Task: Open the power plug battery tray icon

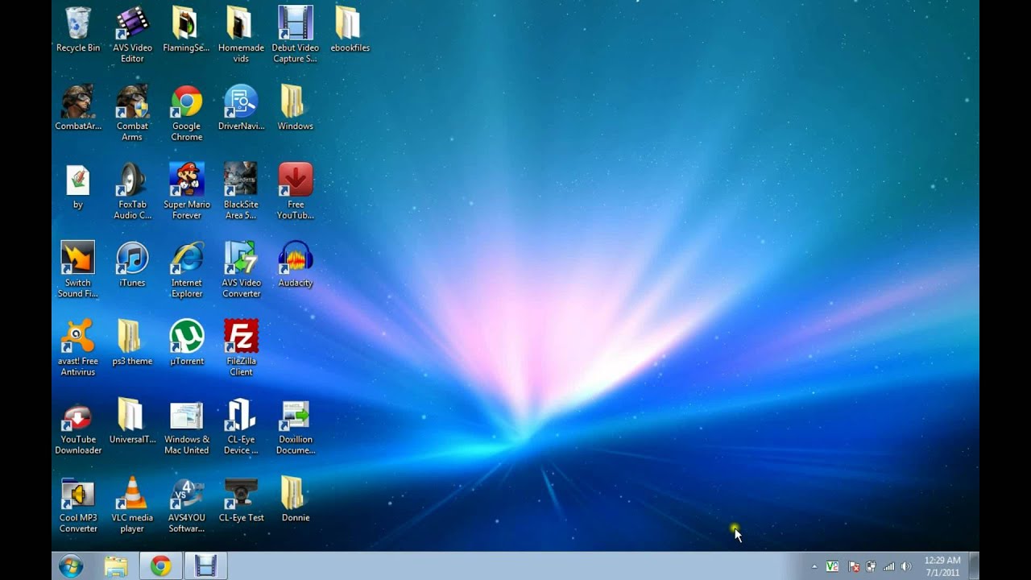Action: point(871,566)
